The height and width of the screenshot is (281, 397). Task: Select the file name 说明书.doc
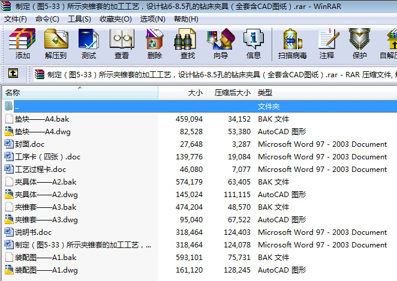(33, 232)
